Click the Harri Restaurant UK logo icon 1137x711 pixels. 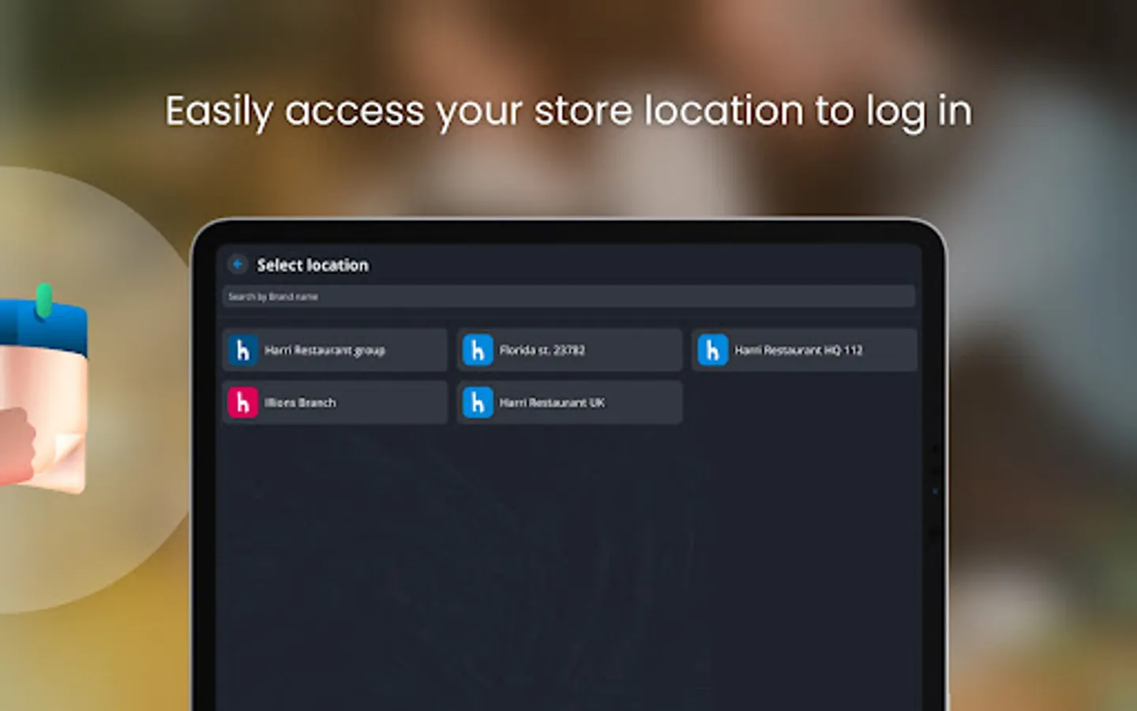click(478, 402)
